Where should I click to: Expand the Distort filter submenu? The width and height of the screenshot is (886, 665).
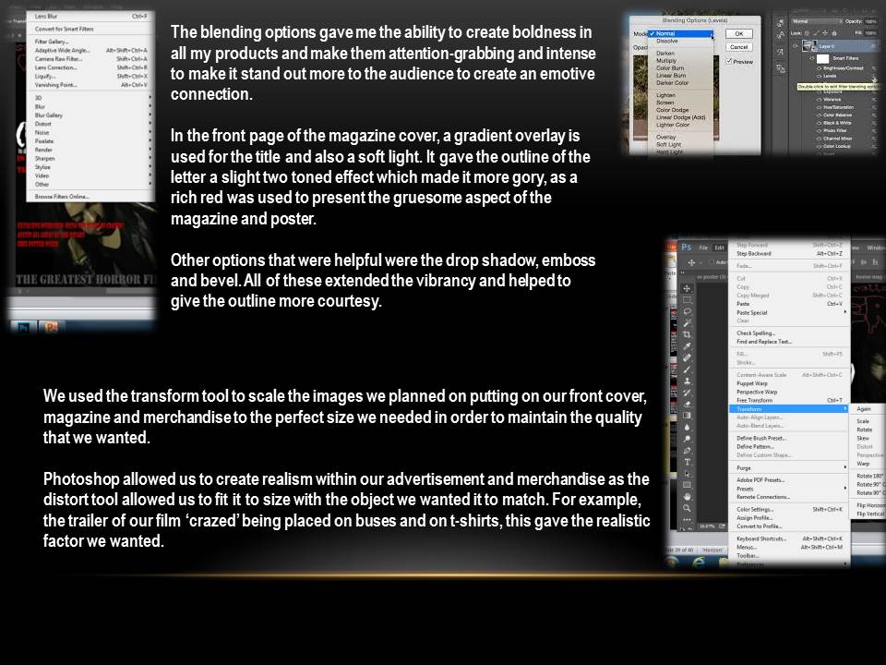(90, 123)
